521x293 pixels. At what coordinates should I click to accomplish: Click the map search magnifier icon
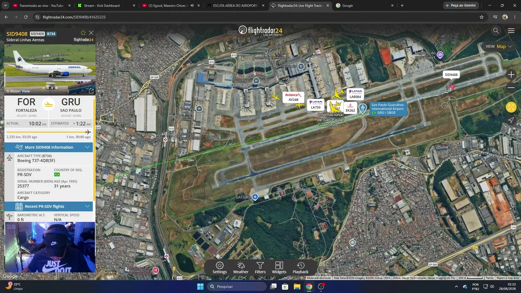click(x=496, y=31)
